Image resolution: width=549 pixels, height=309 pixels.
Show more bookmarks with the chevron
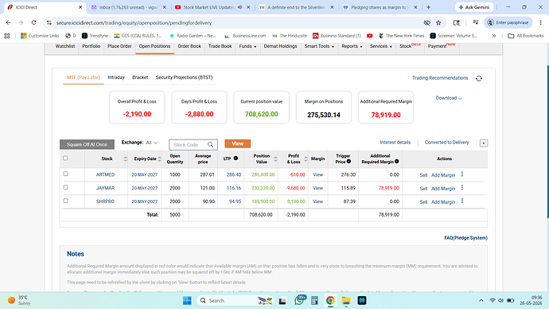point(494,36)
